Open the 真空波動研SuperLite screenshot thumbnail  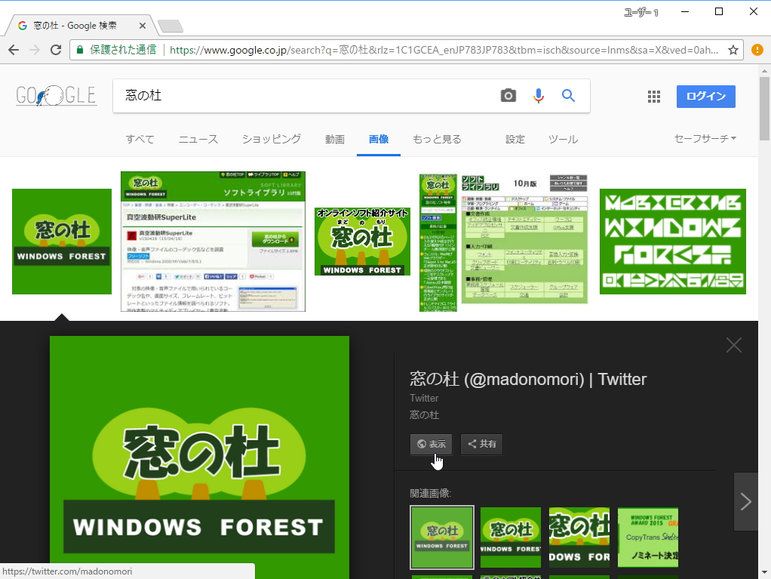point(213,242)
